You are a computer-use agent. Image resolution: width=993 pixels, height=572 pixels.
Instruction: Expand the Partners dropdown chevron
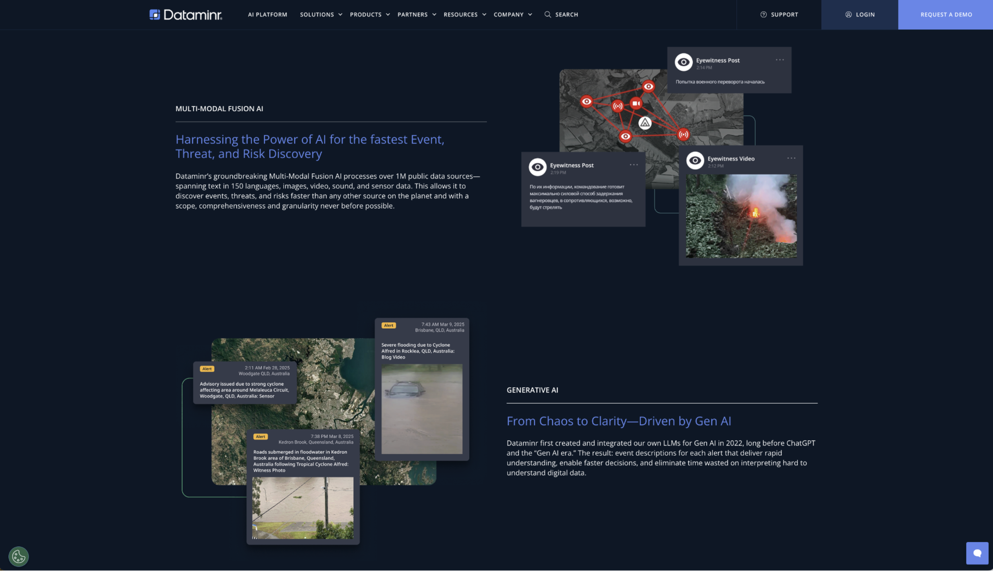[x=434, y=15]
